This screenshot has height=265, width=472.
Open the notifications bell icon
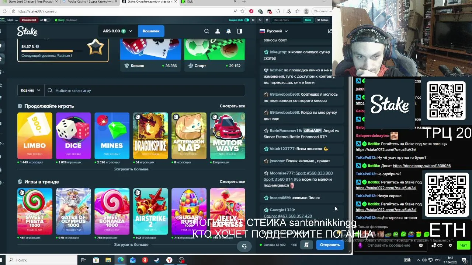(x=229, y=31)
